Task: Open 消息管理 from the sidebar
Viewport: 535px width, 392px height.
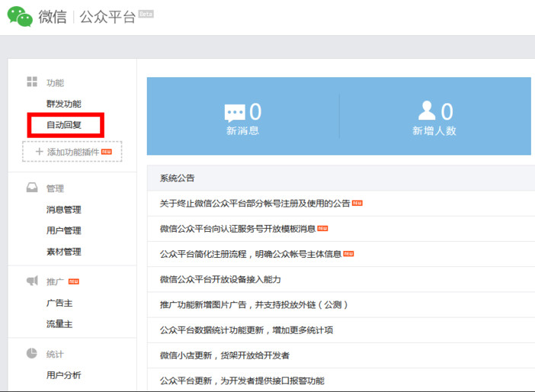Action: pyautogui.click(x=63, y=210)
